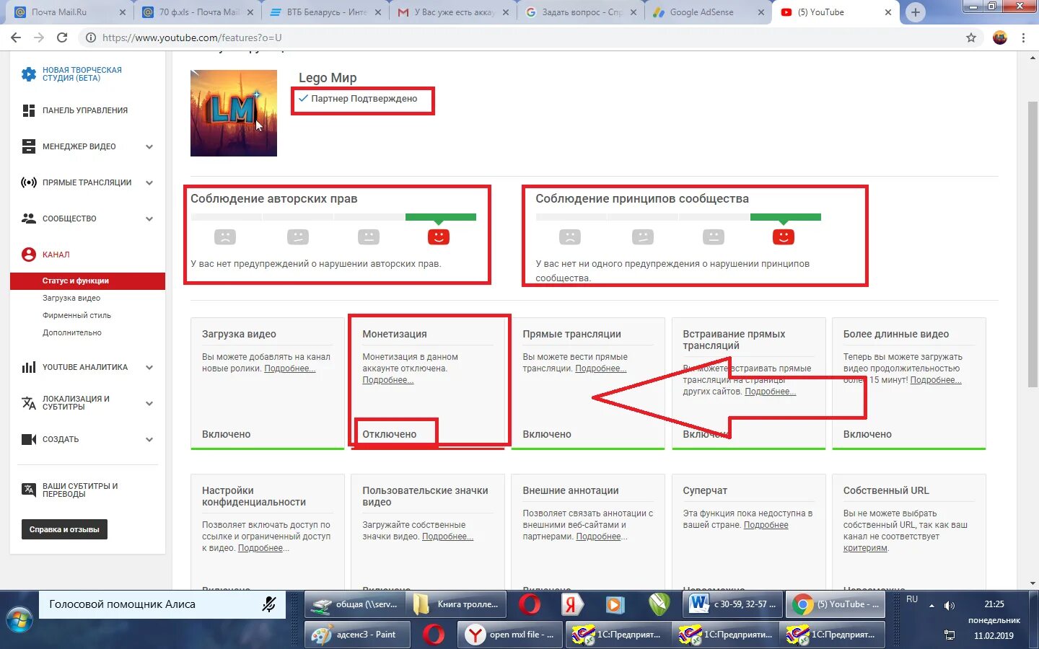
Task: Switch to Задать вопрос browser tab
Action: [x=581, y=12]
